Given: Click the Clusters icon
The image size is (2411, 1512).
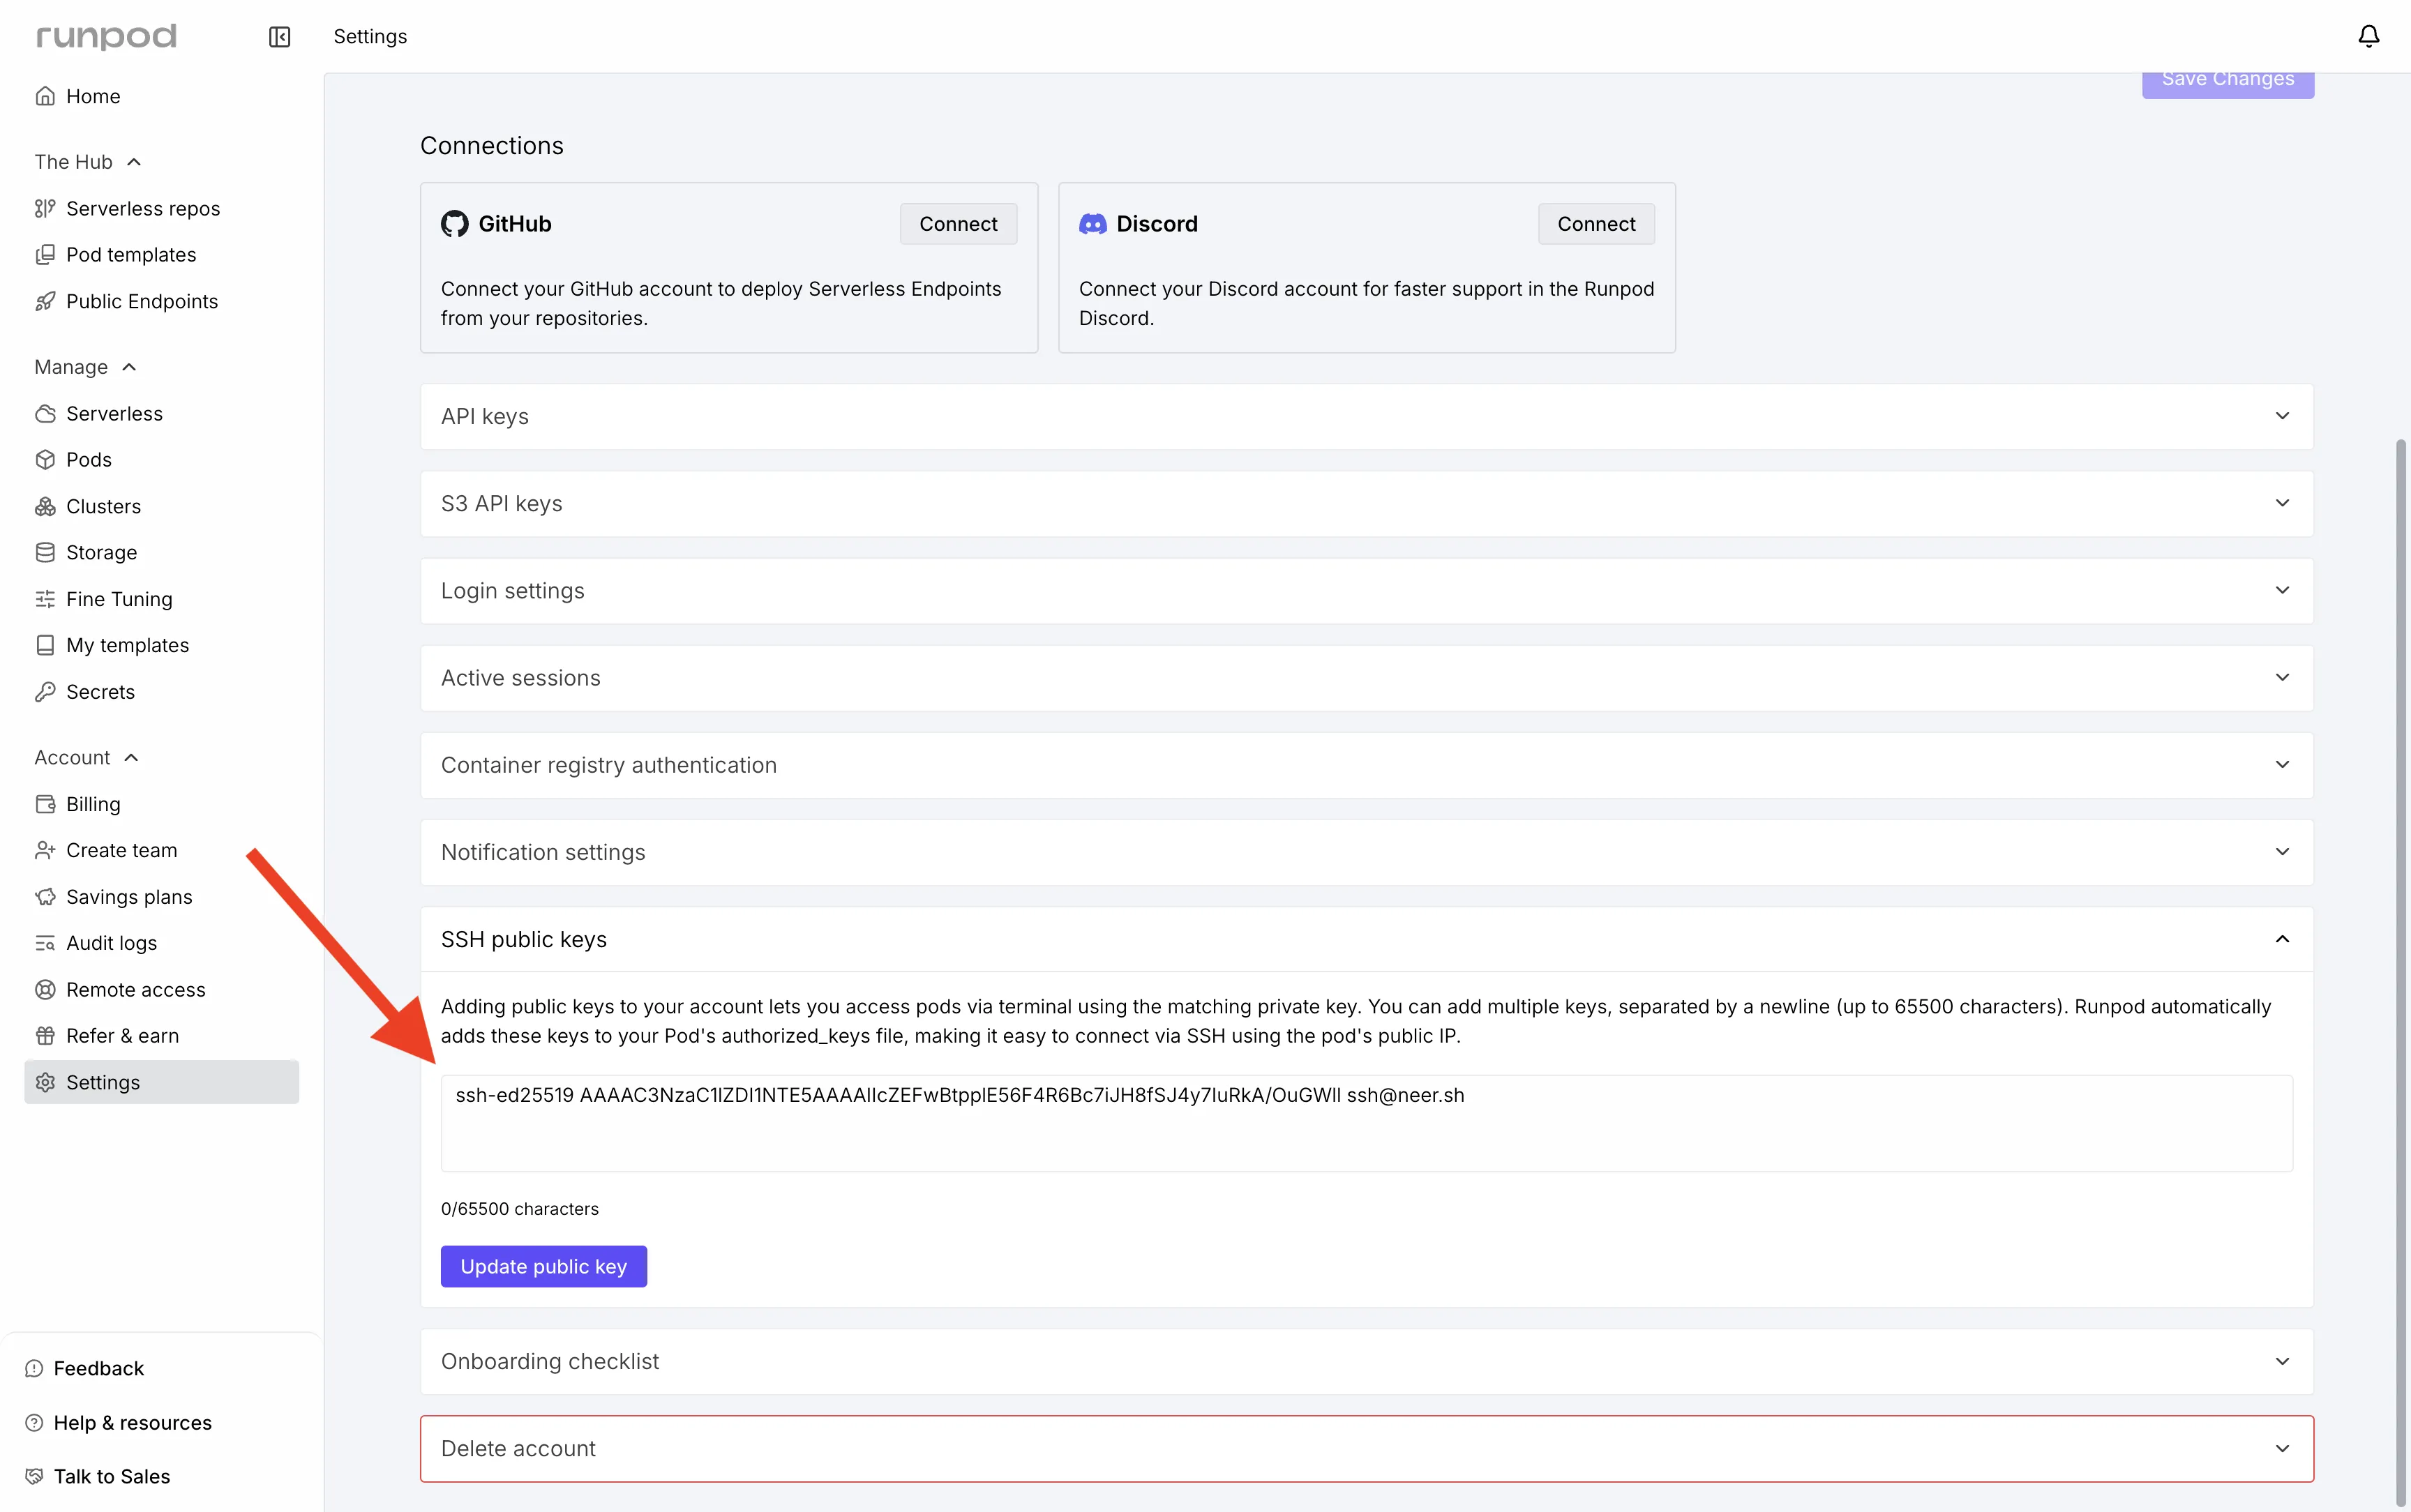Looking at the screenshot, I should click(45, 506).
